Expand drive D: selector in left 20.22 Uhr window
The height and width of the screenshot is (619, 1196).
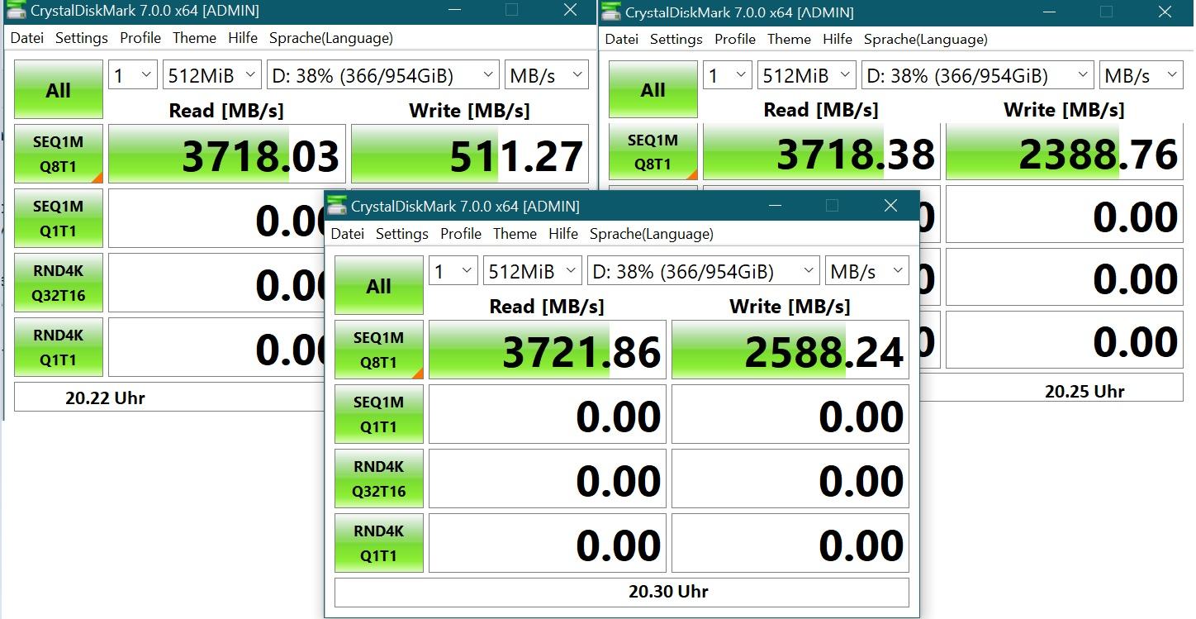[x=382, y=75]
